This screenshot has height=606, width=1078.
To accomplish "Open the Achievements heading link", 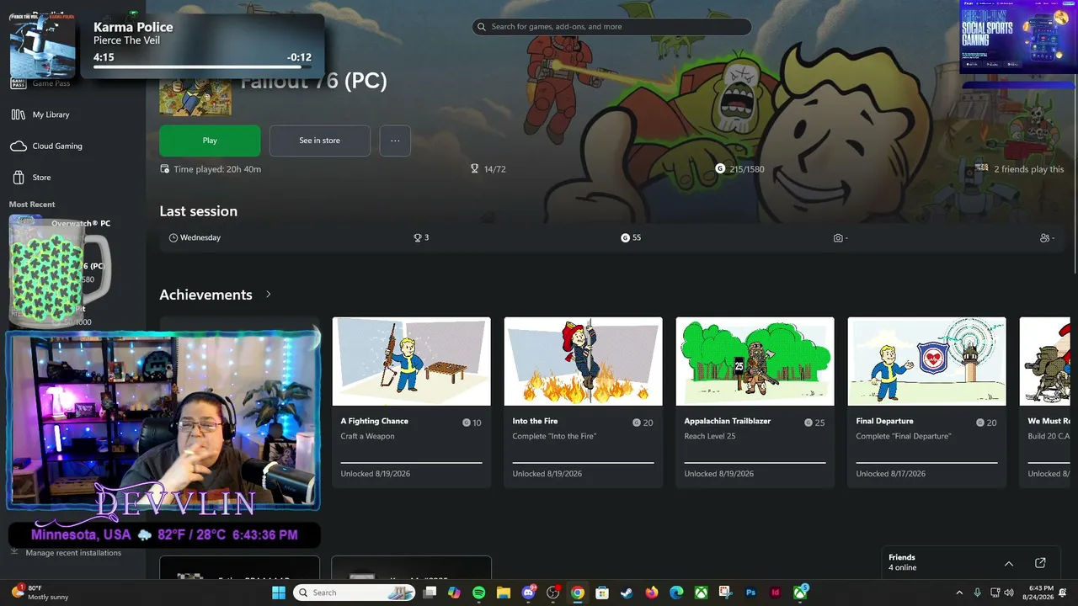I will pyautogui.click(x=205, y=295).
